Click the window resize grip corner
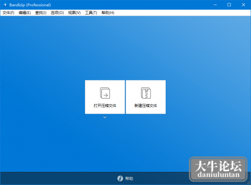251x185 pixels. 248,182
